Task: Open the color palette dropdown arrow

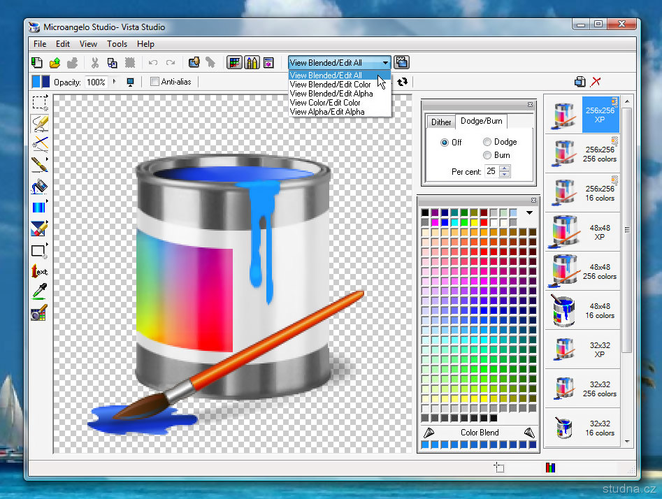Action: tap(529, 212)
